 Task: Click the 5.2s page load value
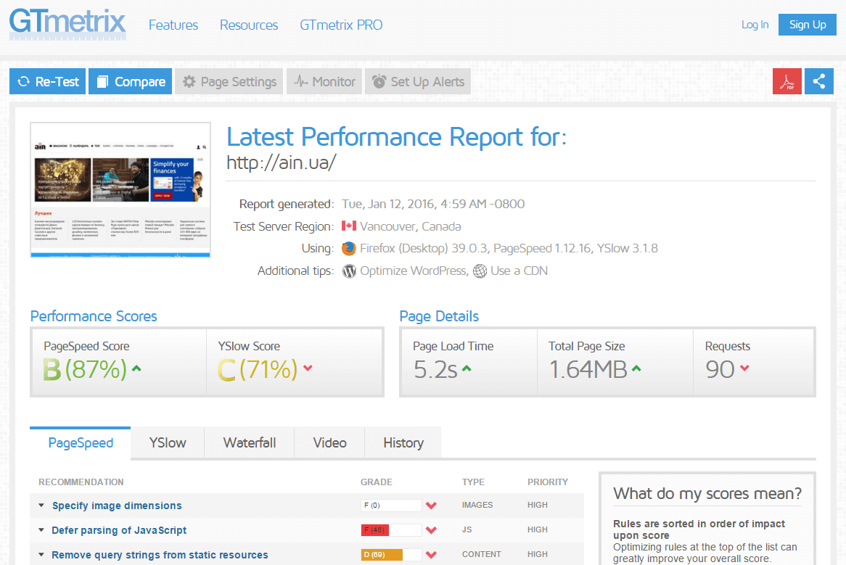click(435, 369)
